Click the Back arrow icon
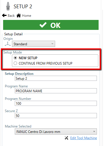Image resolution: width=104 pixels, height=146 pixels. pos(4,15)
